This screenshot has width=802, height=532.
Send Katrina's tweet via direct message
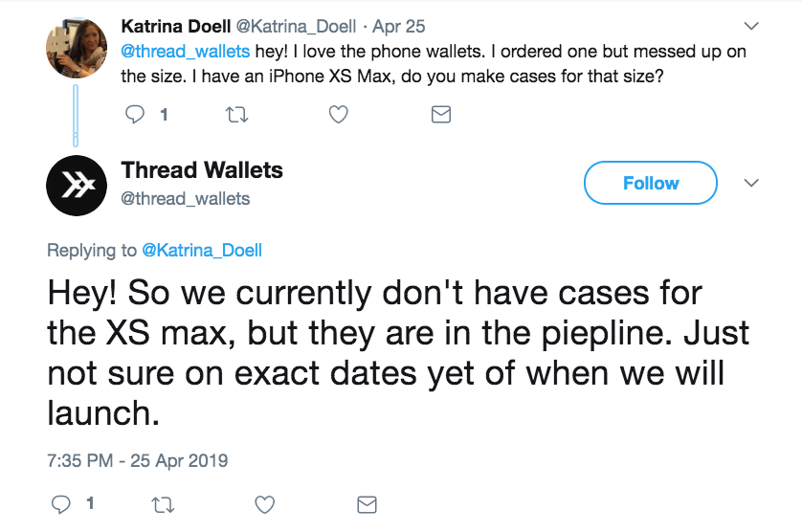(441, 115)
